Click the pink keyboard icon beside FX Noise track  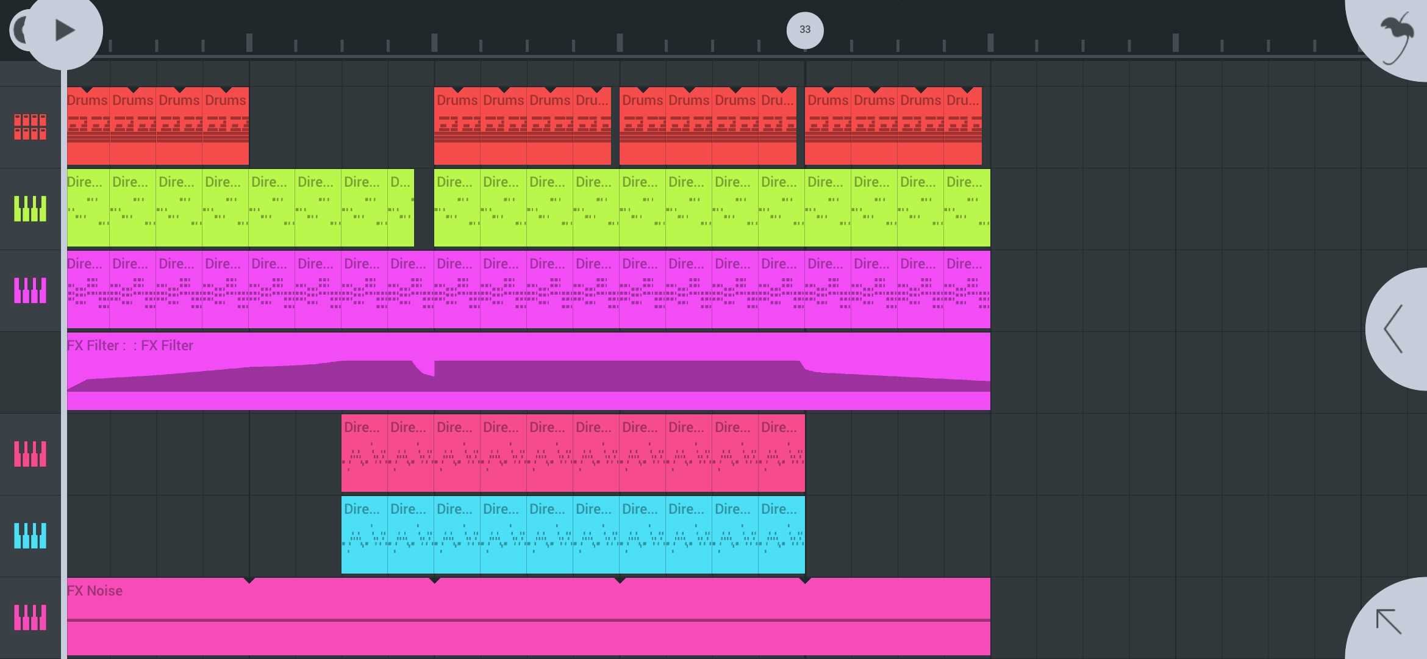pos(30,618)
